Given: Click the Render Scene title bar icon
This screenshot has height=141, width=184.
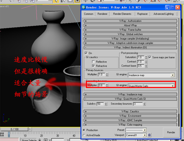Looking at the screenshot, I should click(x=83, y=7).
